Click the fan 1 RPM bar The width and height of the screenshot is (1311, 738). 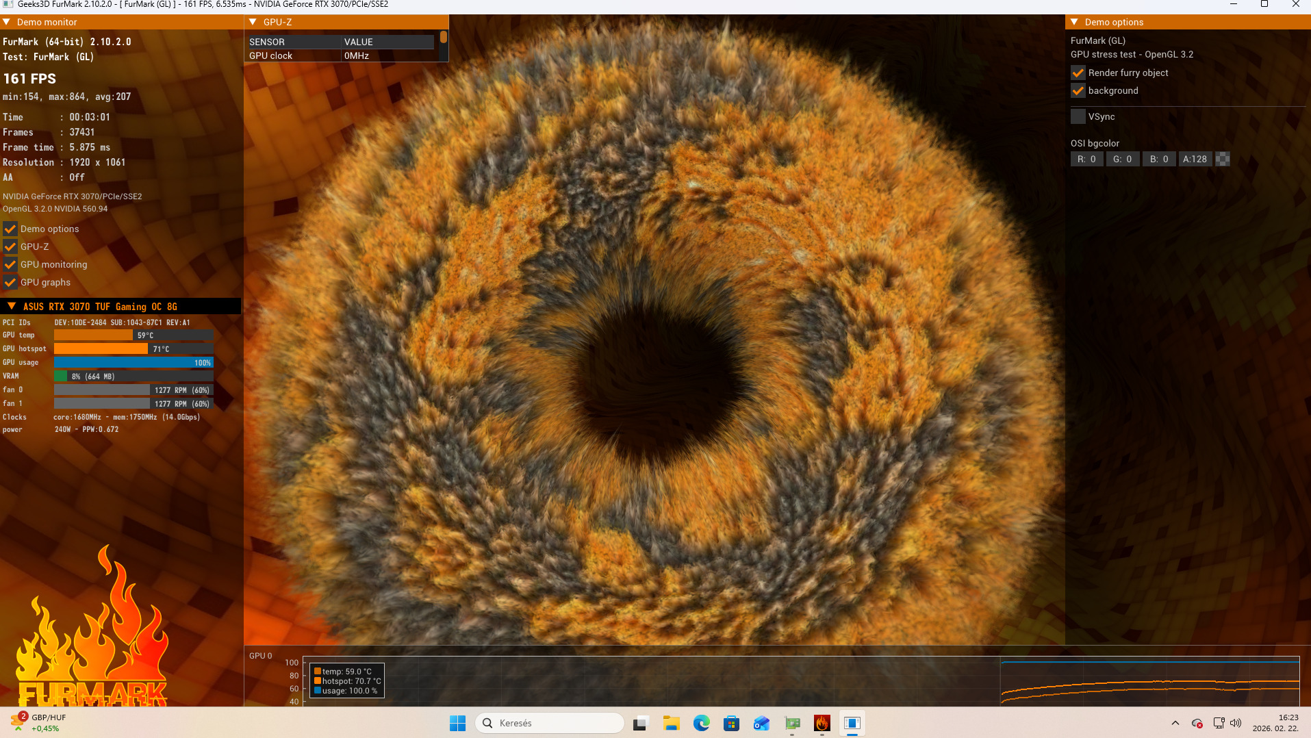[134, 404]
